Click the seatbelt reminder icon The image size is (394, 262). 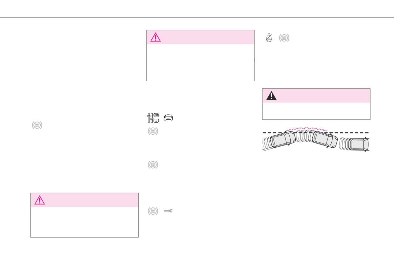coord(268,38)
